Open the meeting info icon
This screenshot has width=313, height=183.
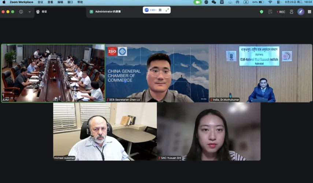coord(21,12)
